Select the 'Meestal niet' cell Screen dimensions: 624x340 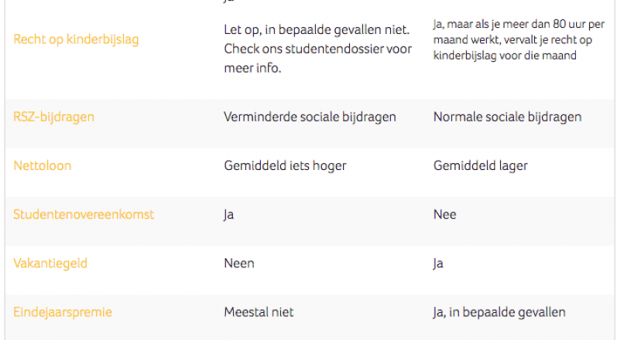click(x=259, y=311)
